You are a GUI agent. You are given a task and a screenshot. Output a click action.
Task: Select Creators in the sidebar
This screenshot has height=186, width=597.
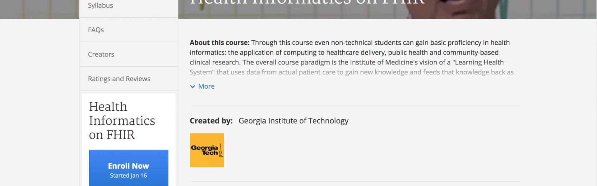coord(128,54)
